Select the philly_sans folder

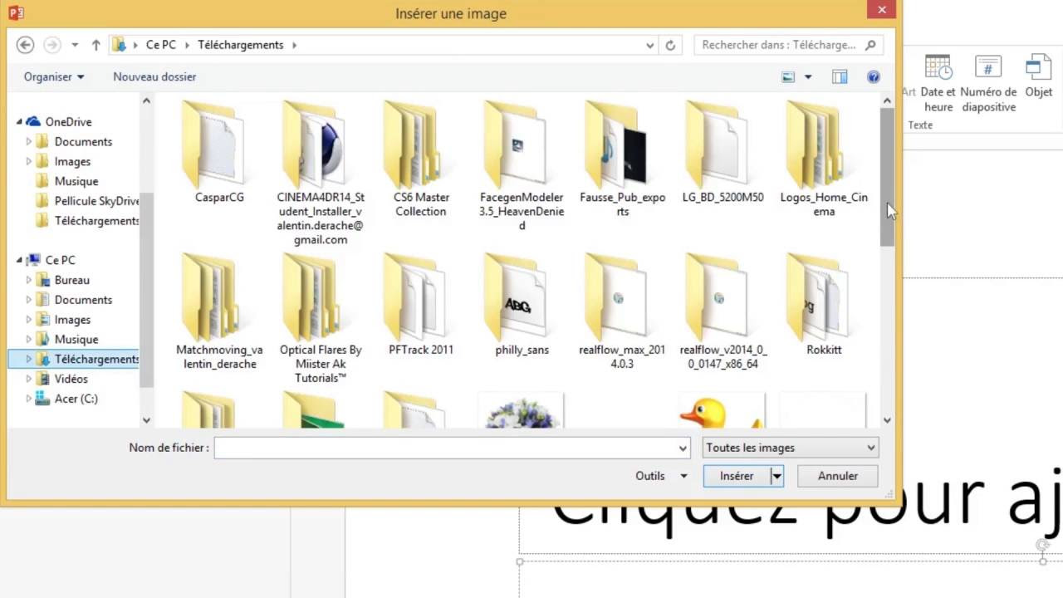522,305
